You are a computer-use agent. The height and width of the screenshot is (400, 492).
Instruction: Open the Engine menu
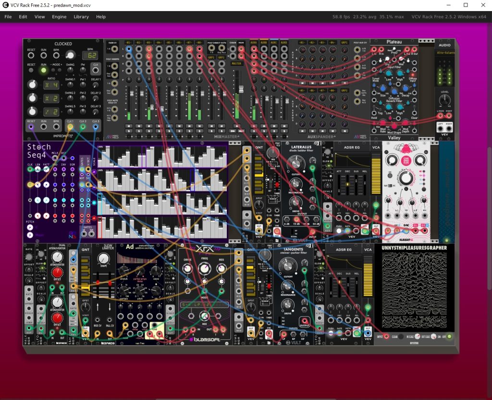[x=59, y=17]
